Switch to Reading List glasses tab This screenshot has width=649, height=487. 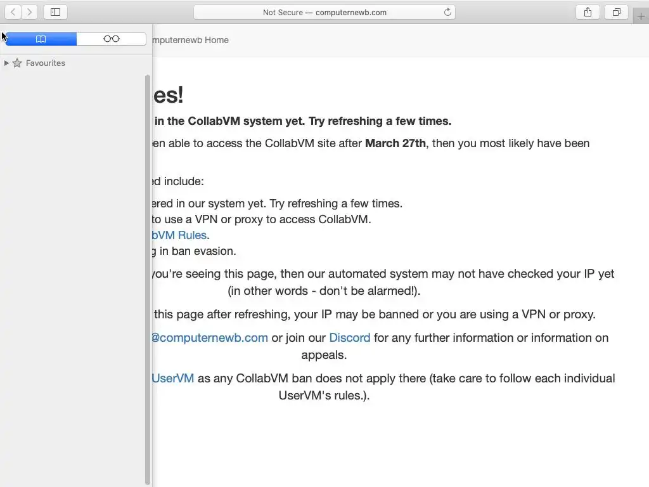[x=112, y=39]
